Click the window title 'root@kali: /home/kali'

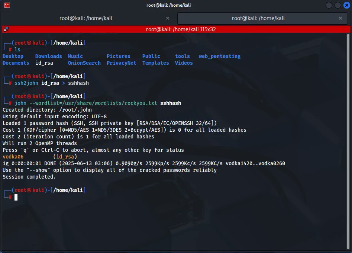tap(169, 5)
